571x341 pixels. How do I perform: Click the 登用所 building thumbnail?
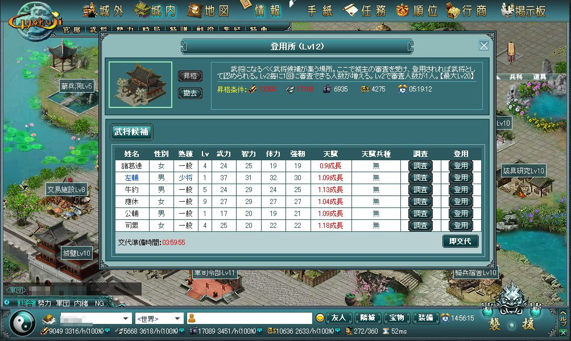140,85
